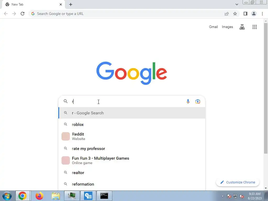Click the green monitor taskbar icon
The height and width of the screenshot is (201, 268).
coord(72,196)
